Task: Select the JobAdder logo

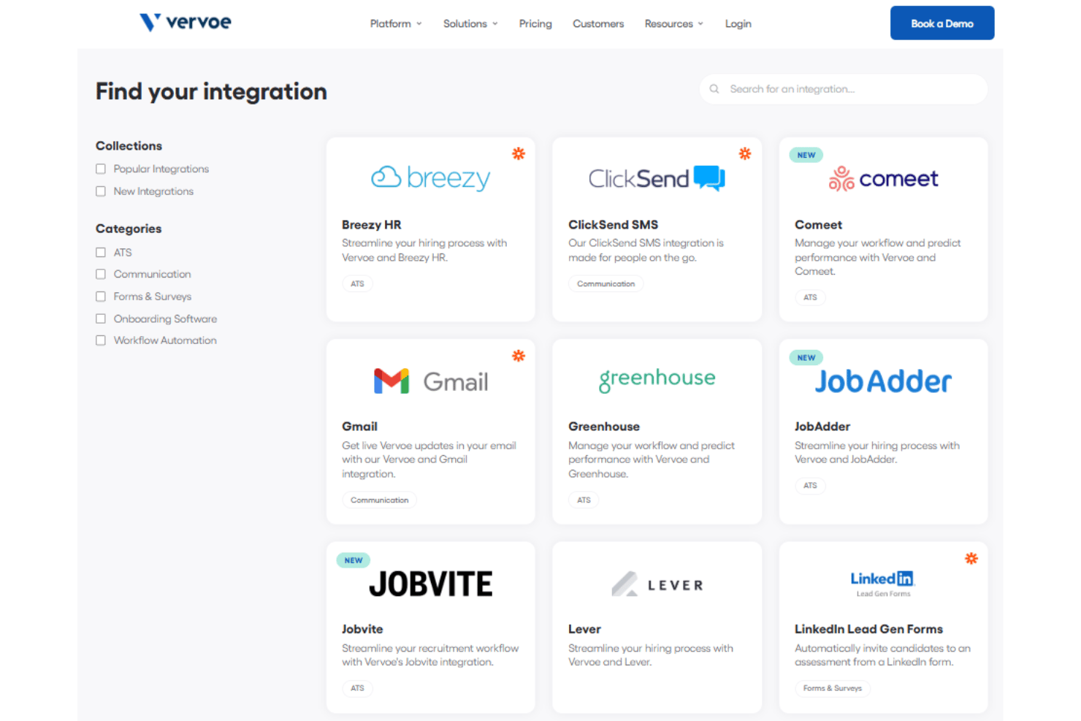Action: coord(883,381)
